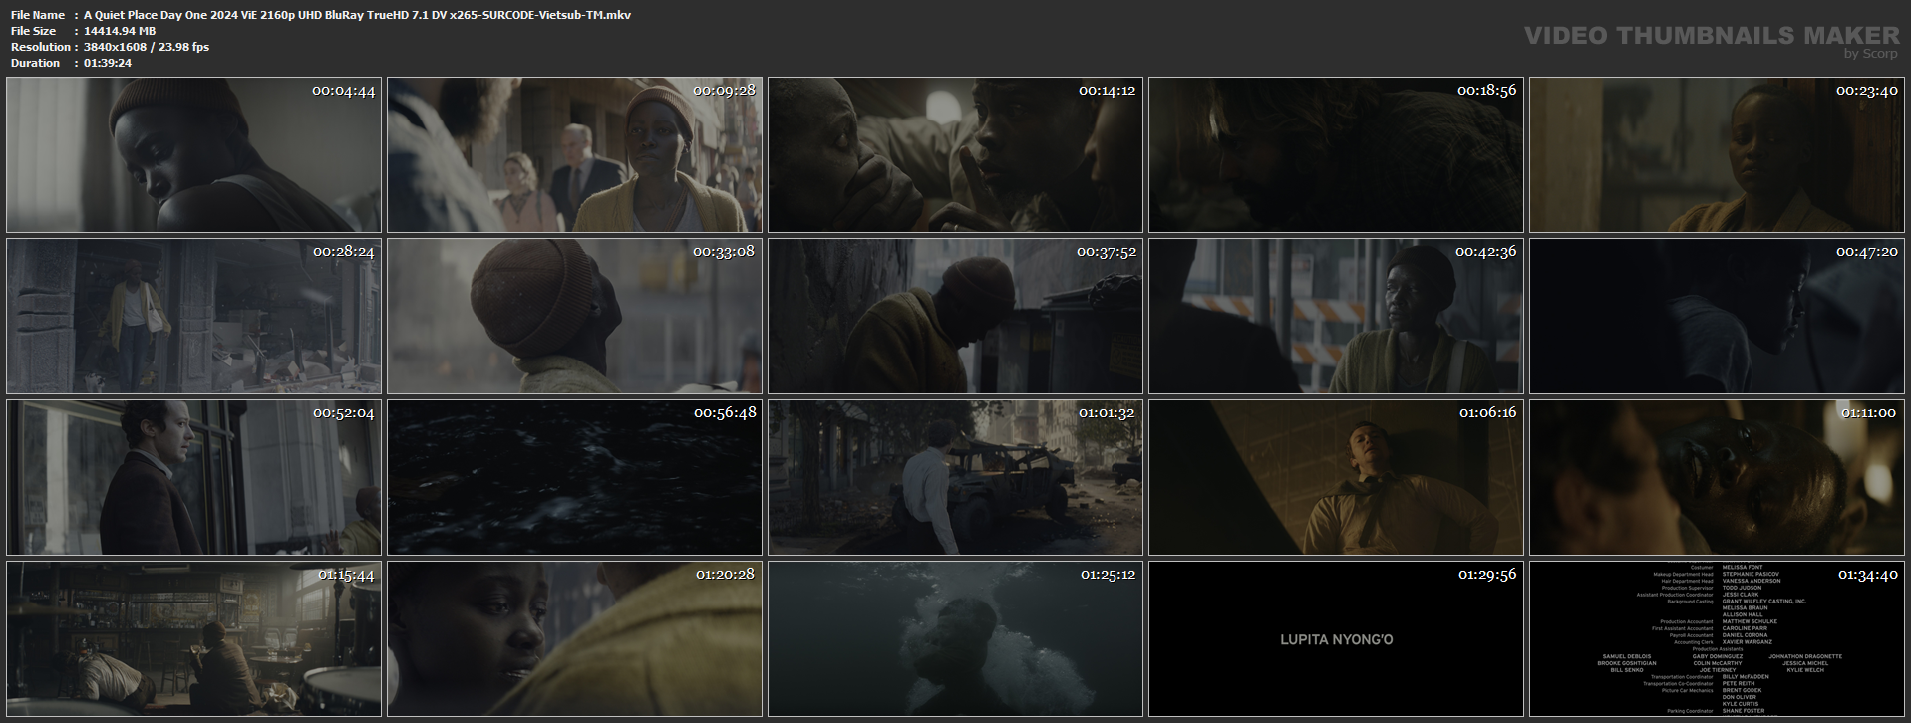
Task: Click the VIDEO THUMBNAILS MAKER title text
Action: pos(1712,35)
